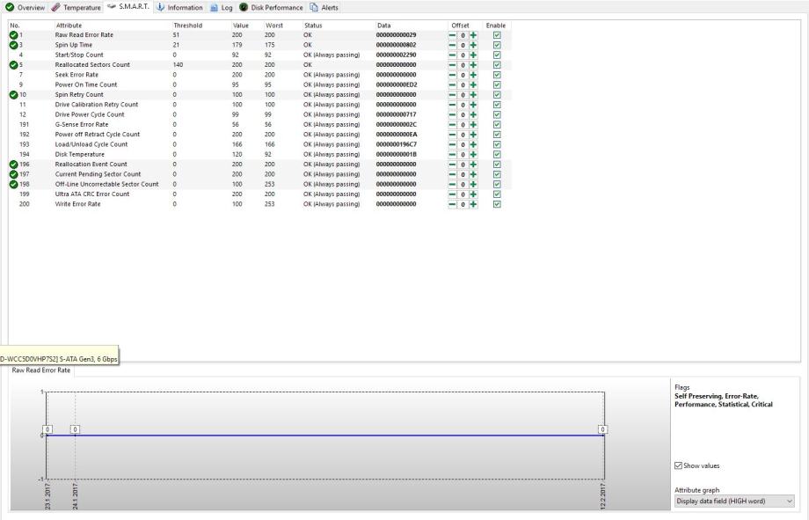This screenshot has height=520, width=809.
Task: Open the Disk Performance tab
Action: pos(271,7)
